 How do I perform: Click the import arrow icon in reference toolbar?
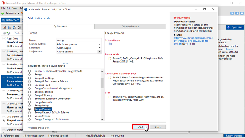(x=19, y=28)
